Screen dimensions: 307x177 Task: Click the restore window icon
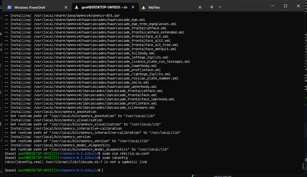pyautogui.click(x=285, y=5)
